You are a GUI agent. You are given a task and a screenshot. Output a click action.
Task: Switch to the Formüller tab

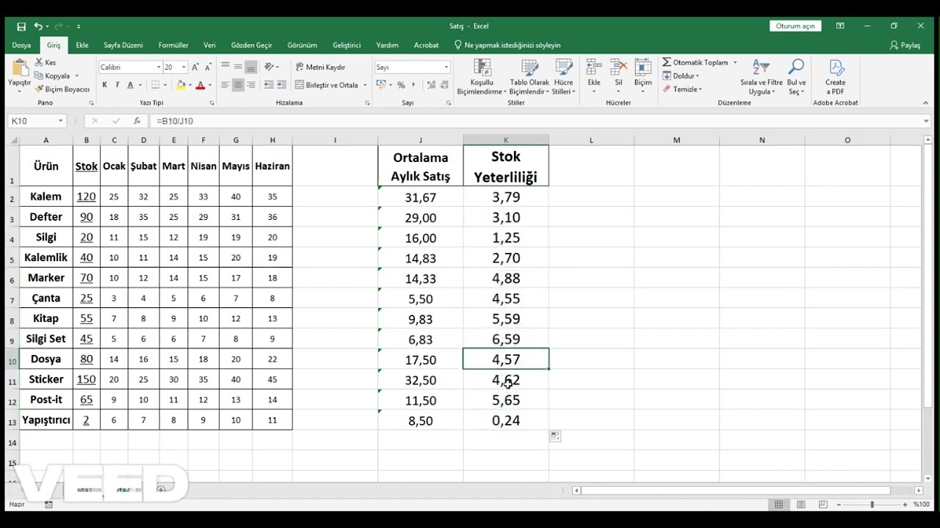173,45
